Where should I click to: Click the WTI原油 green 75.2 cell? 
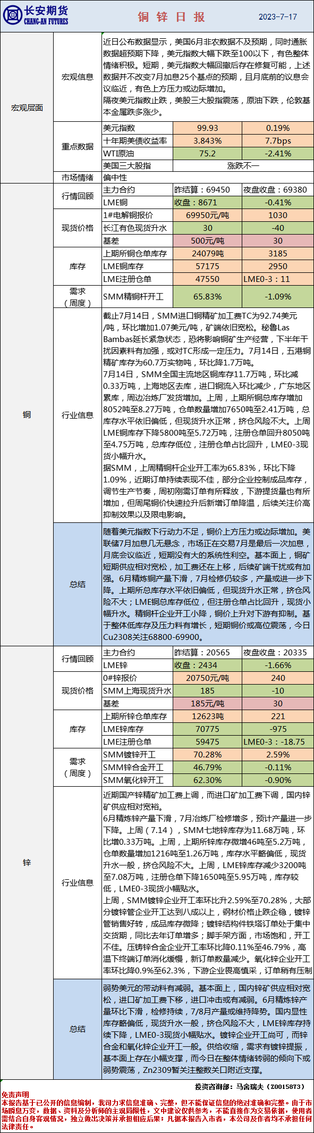click(207, 153)
